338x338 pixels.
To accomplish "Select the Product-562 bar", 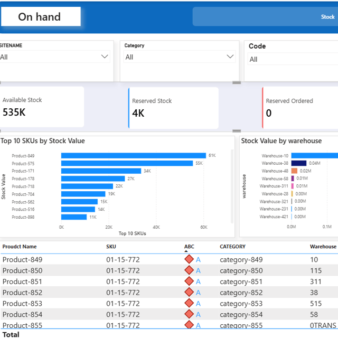I will coord(79,202).
